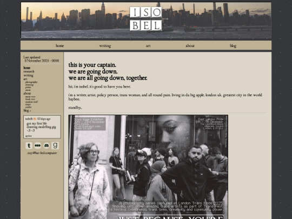
Task: Open the 'research' sidebar link
Action: coord(29,71)
